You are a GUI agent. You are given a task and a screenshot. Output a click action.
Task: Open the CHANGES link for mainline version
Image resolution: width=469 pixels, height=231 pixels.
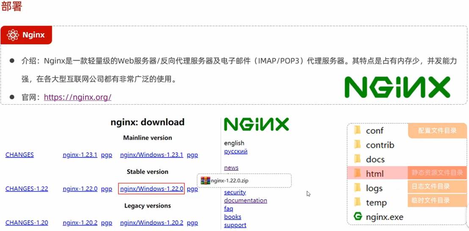(x=19, y=155)
